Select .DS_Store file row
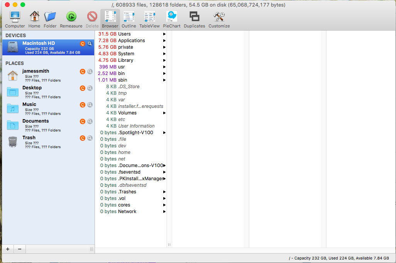 (x=131, y=87)
